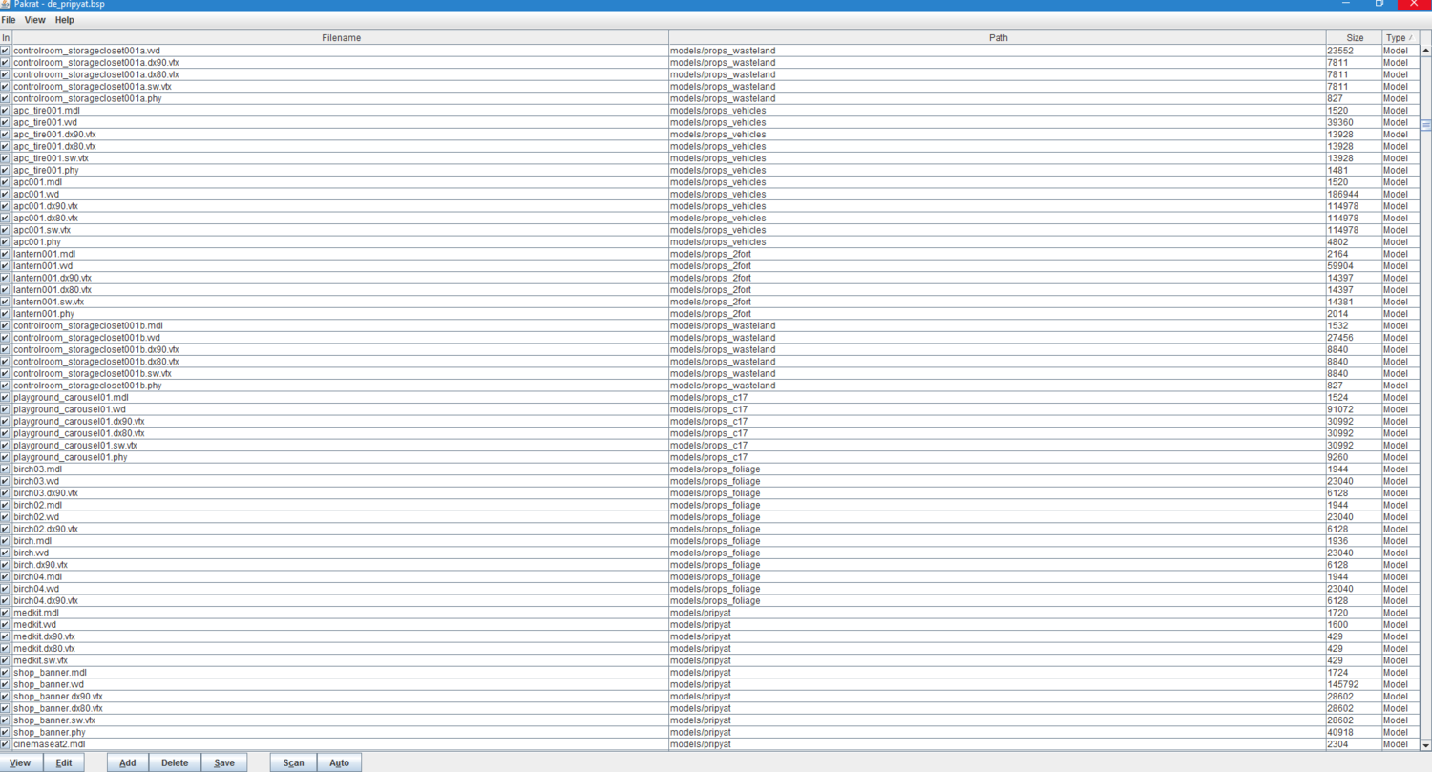Toggle checkbox for lantern001.mdl

click(x=5, y=254)
